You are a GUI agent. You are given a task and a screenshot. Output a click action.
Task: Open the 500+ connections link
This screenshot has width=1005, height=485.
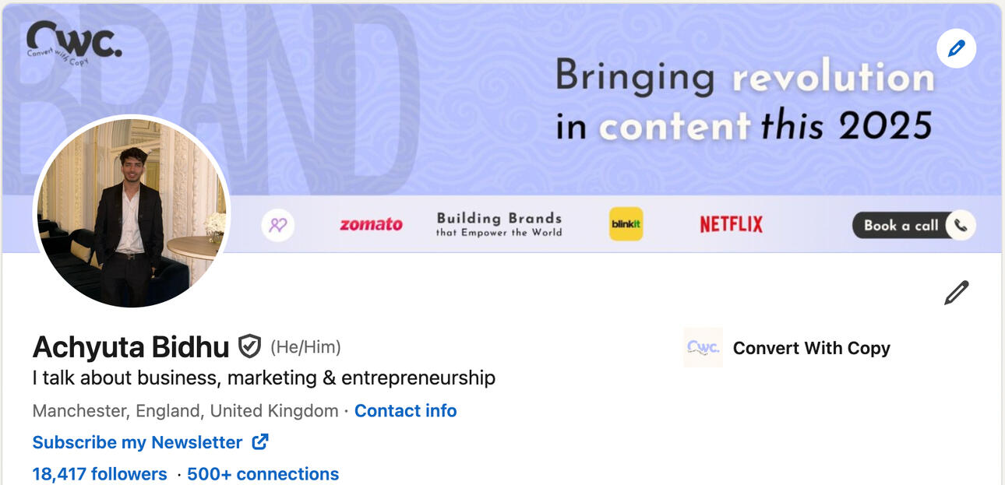point(263,473)
